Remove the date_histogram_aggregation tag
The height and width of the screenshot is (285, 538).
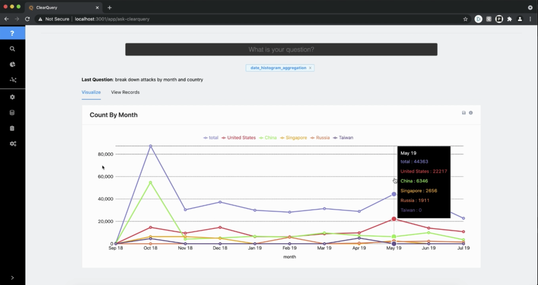(310, 68)
